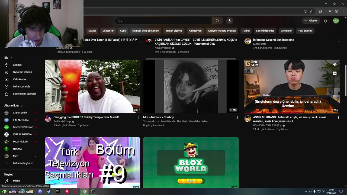Open the Kursat Dara channel avatar
This screenshot has width=347, height=195.
(248, 41)
